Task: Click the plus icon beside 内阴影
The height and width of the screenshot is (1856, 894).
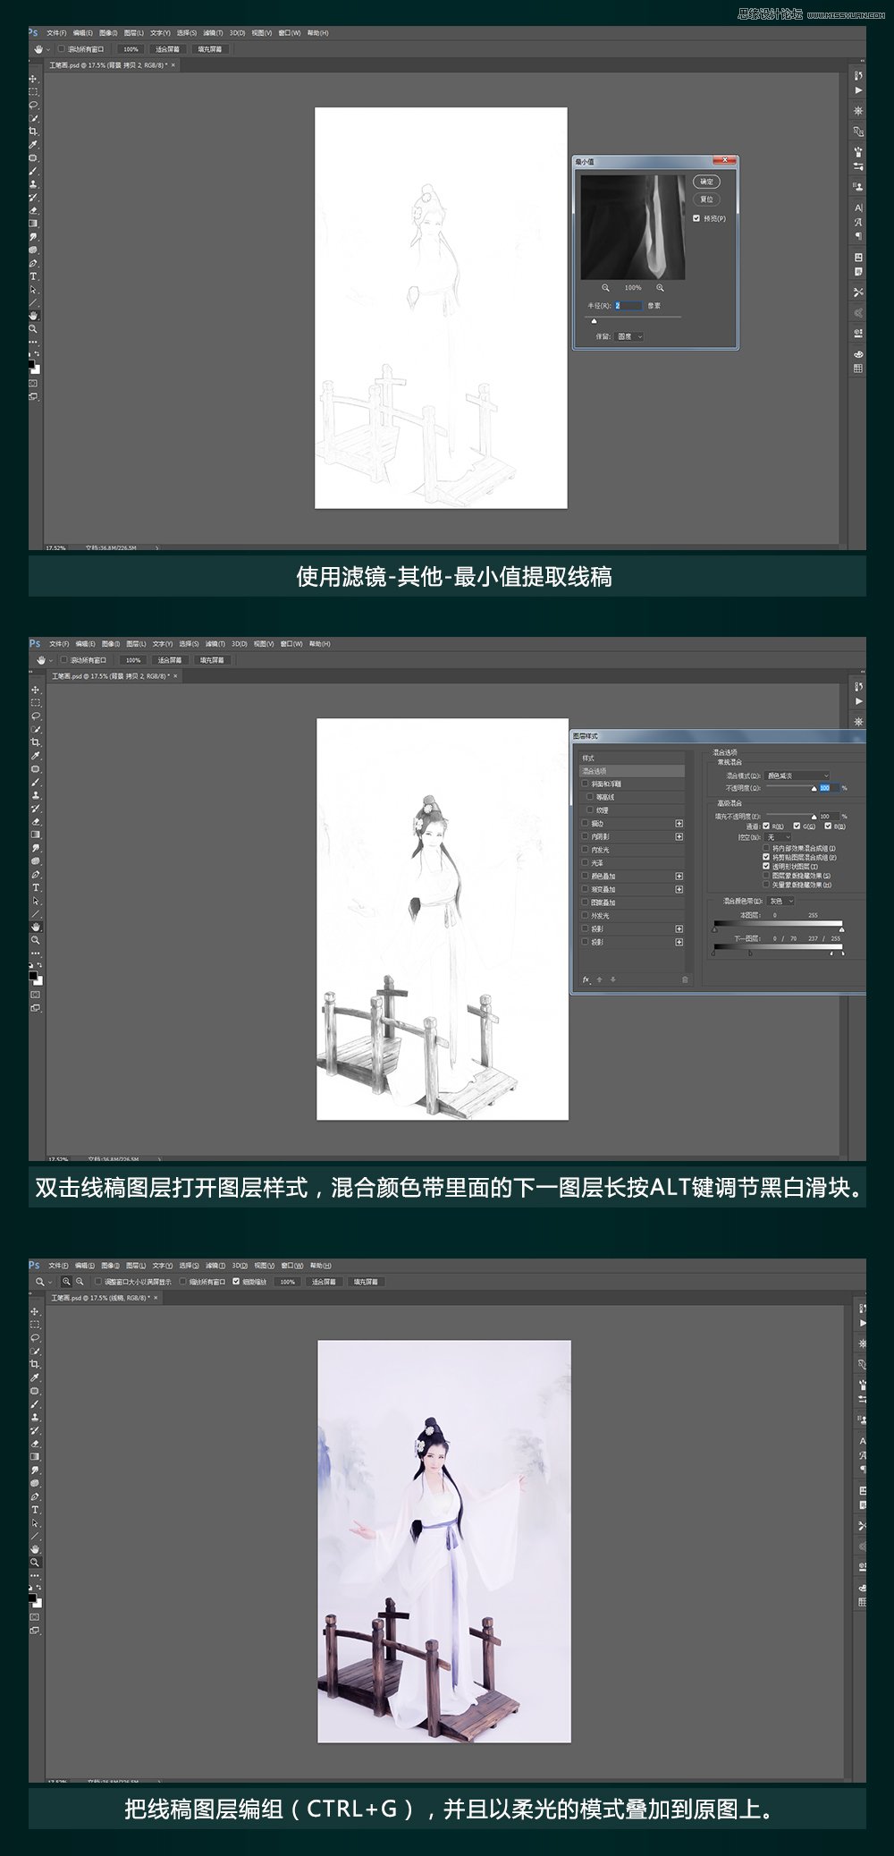Action: coord(679,836)
